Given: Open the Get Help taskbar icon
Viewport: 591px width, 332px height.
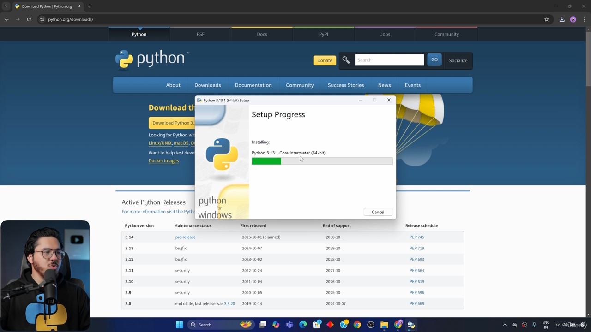Looking at the screenshot, I should click(344, 325).
